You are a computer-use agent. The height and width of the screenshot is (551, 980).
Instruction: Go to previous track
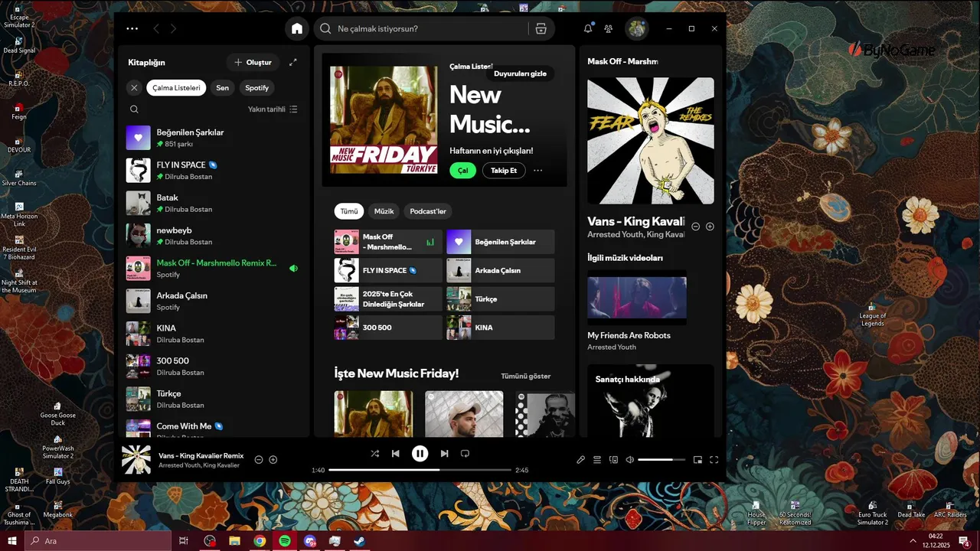pyautogui.click(x=395, y=454)
